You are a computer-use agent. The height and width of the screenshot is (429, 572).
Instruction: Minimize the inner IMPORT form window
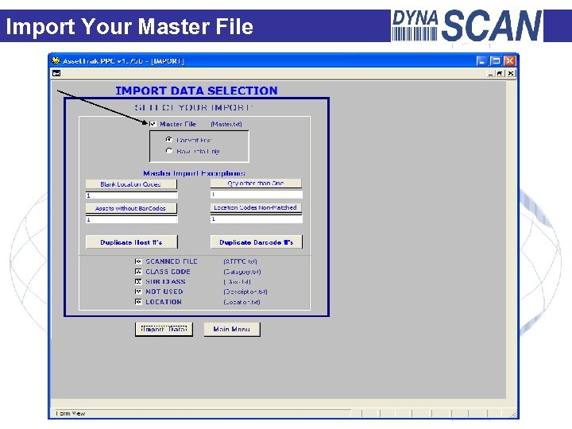click(491, 74)
